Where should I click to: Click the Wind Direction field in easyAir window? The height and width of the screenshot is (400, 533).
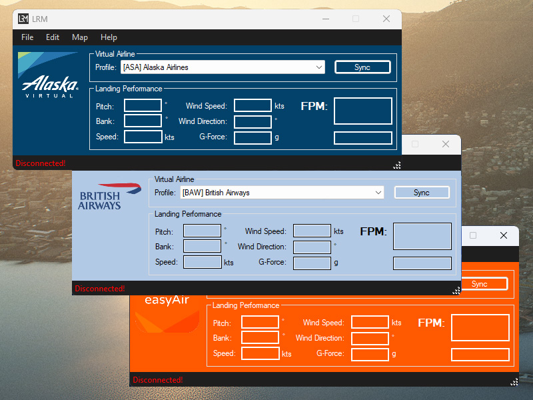[x=370, y=339]
